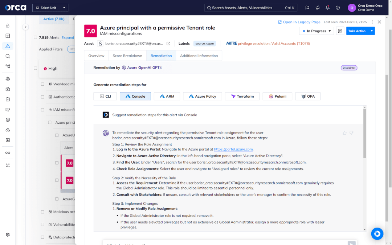Open the hexagon shield icon in sidebar
392x245 pixels.
point(8,79)
